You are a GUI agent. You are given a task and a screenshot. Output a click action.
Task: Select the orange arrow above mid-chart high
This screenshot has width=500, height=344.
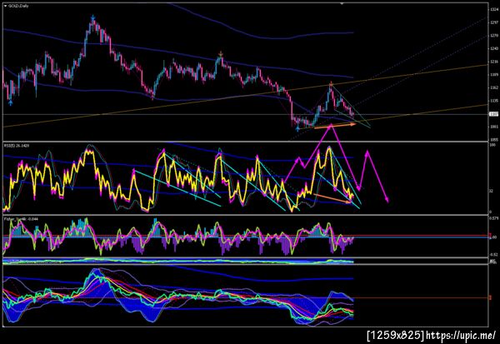[220, 54]
